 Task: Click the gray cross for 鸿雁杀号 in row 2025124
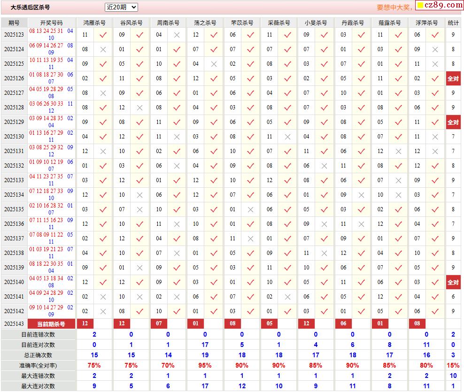[x=103, y=49]
